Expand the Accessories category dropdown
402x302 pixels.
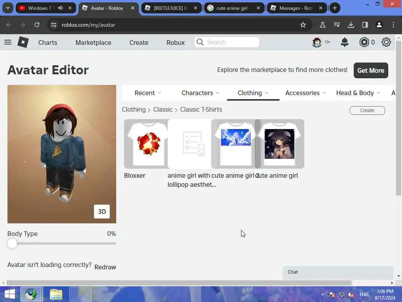click(305, 93)
